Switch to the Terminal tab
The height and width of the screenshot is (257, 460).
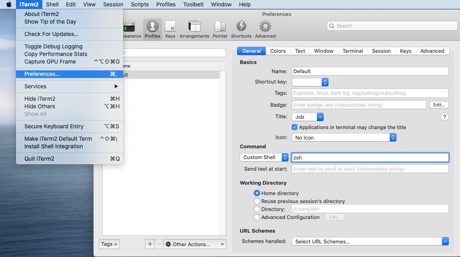pos(352,51)
